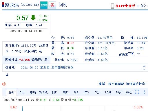Click the stock name 聚龙退

click(12, 5)
